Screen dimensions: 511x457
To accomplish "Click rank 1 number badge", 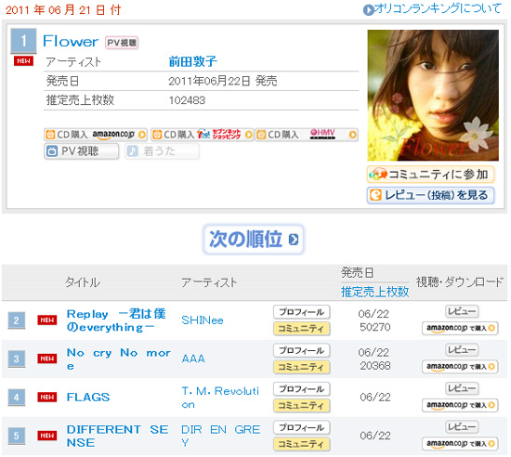I will point(23,41).
